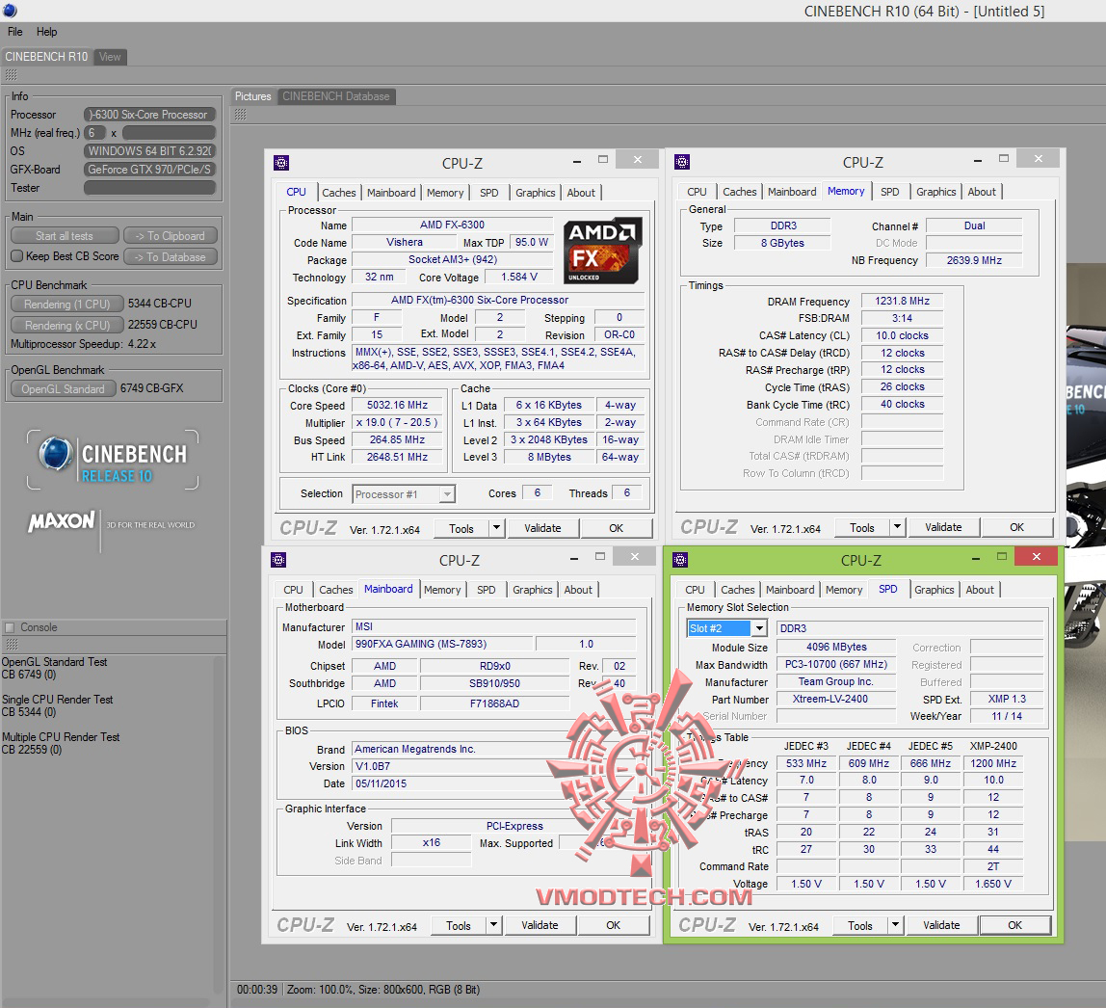1106x1008 pixels.
Task: Open the Slot #2 memory slot dropdown
Action: pyautogui.click(x=760, y=627)
